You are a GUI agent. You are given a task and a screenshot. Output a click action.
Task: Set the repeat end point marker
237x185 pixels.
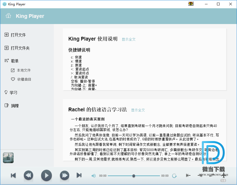[x=200, y=175]
